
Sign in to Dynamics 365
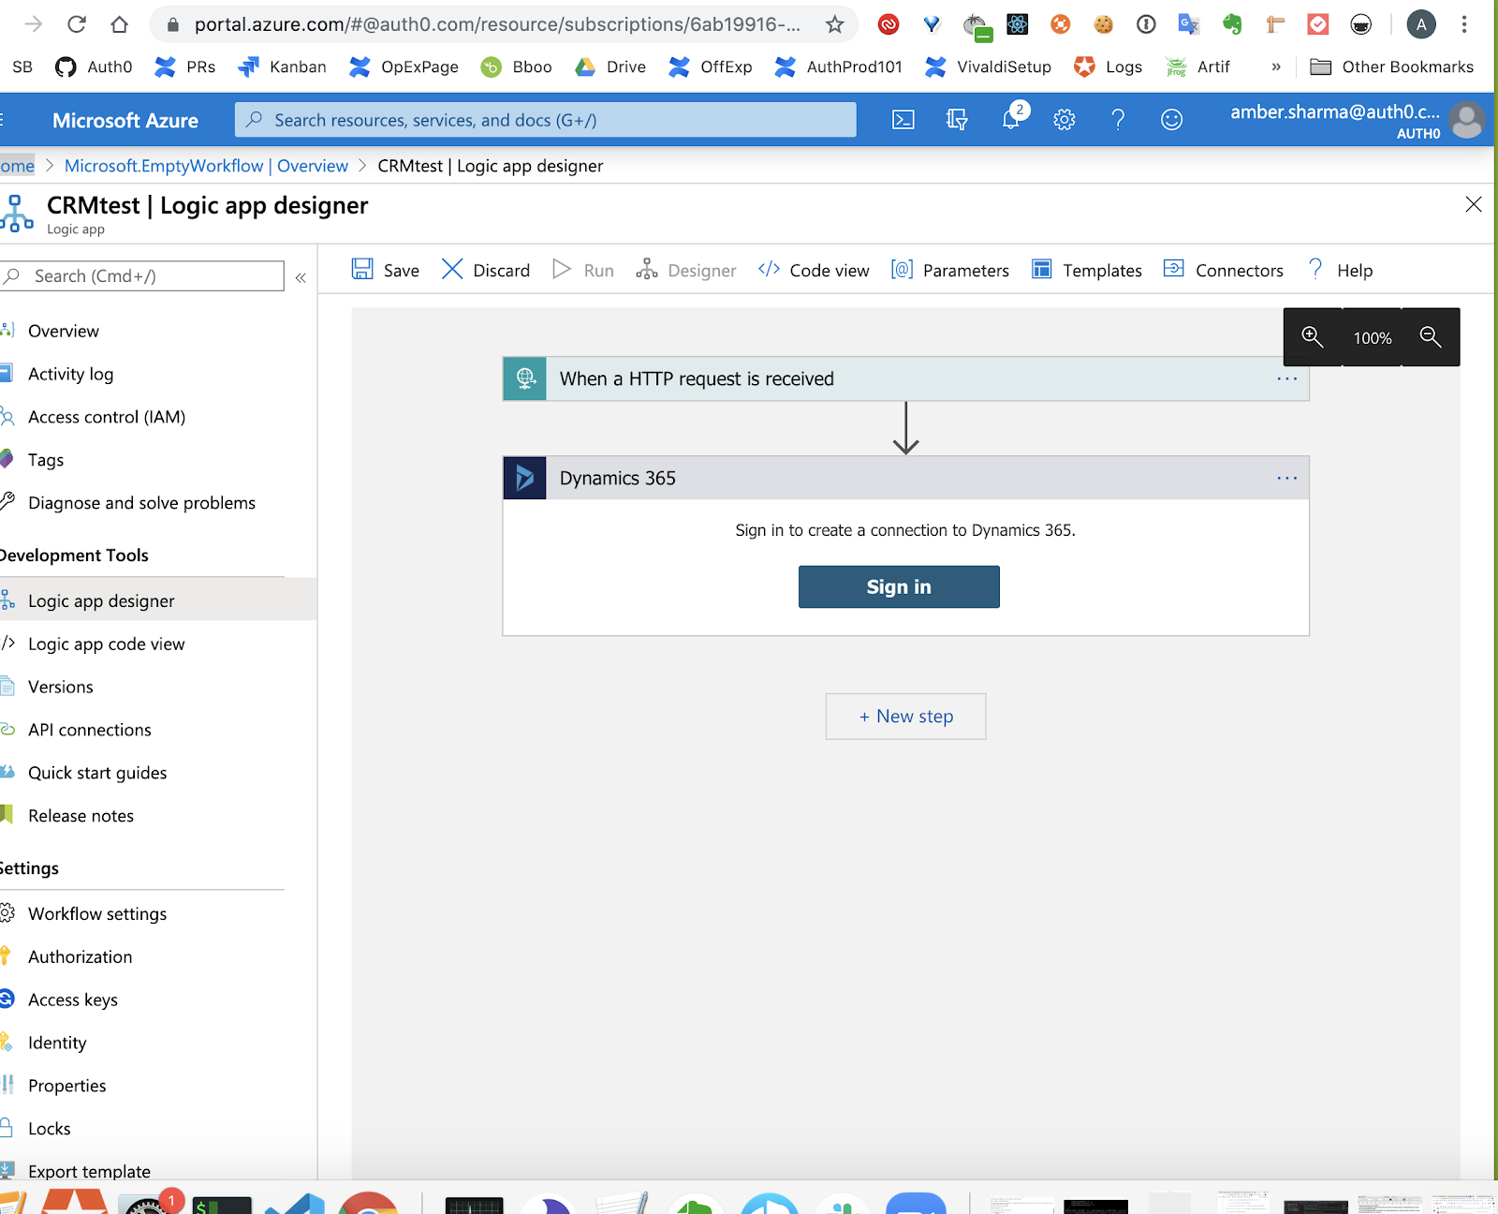(x=899, y=586)
